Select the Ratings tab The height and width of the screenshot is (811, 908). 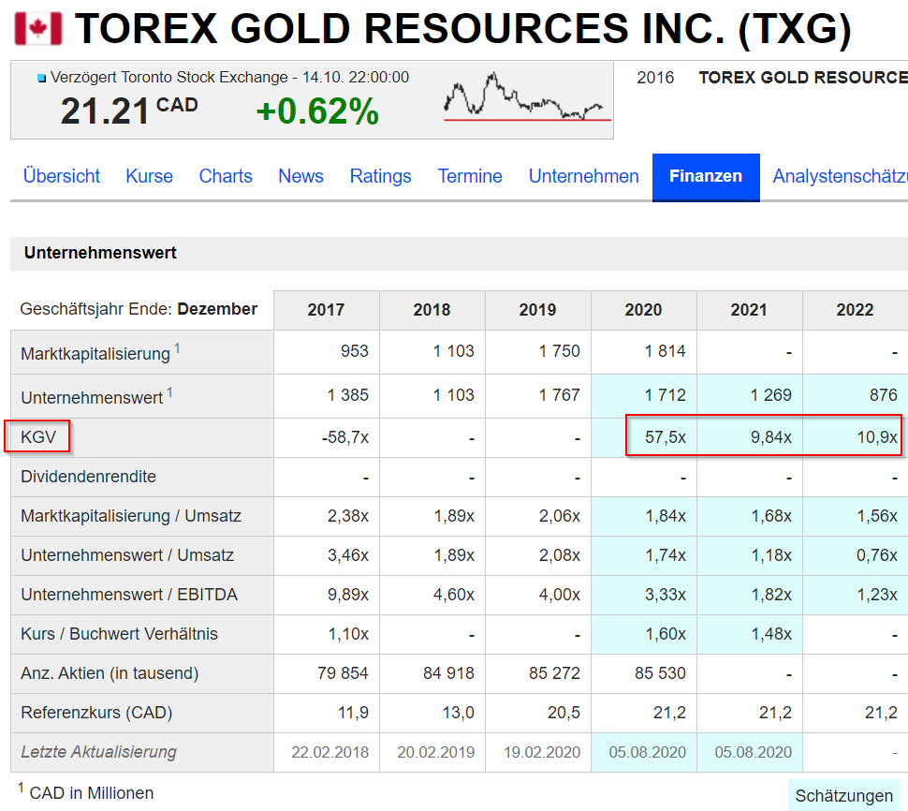(x=380, y=176)
